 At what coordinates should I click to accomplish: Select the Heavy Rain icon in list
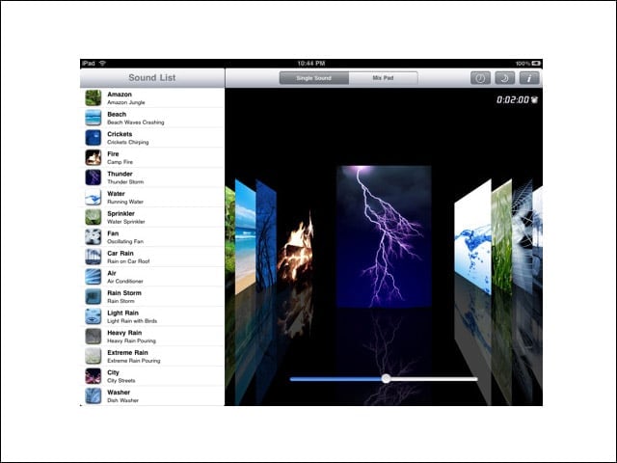click(x=94, y=337)
